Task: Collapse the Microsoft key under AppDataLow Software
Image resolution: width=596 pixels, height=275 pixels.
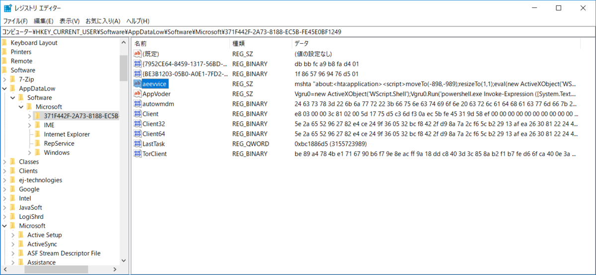Action: click(21, 107)
